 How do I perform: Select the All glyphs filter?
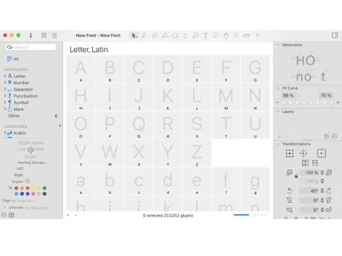click(13, 59)
